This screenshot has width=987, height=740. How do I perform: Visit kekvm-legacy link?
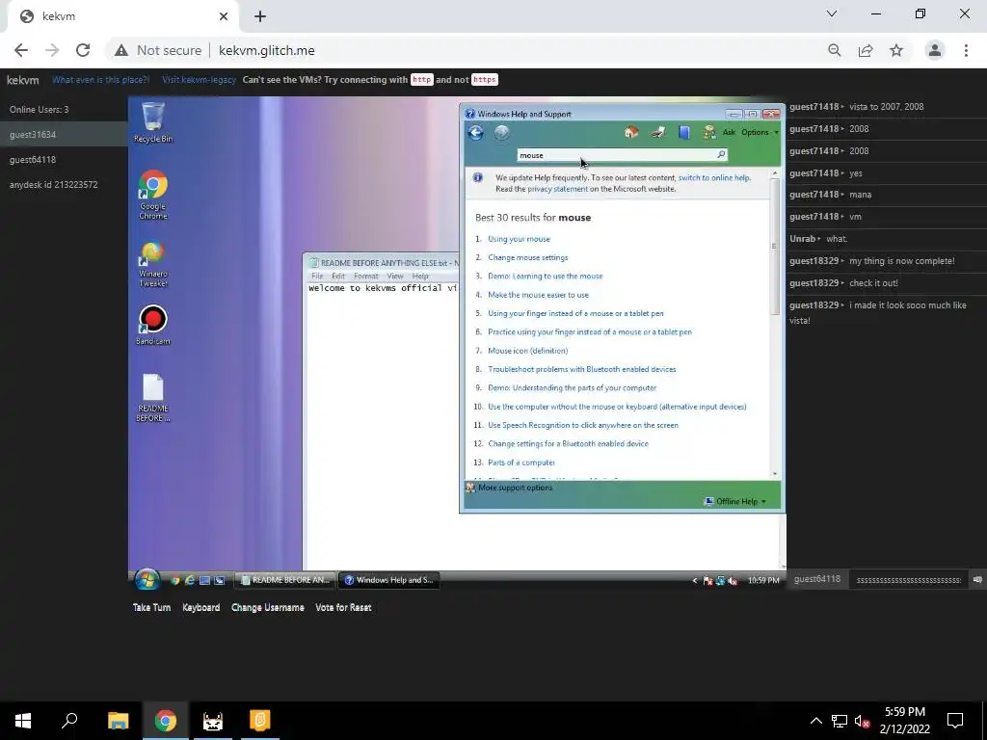[199, 80]
